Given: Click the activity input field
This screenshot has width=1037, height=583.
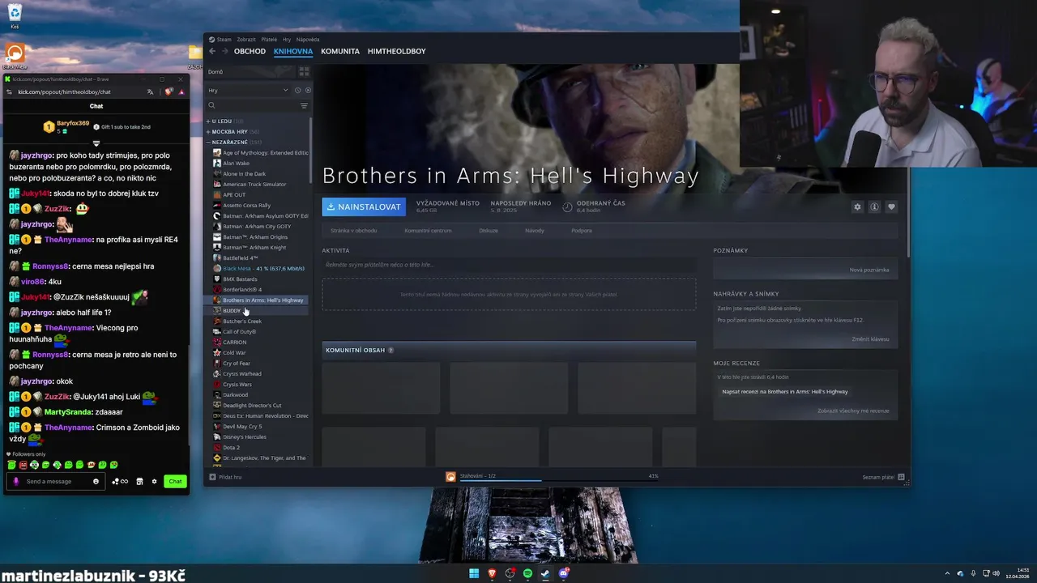Looking at the screenshot, I should click(x=509, y=265).
